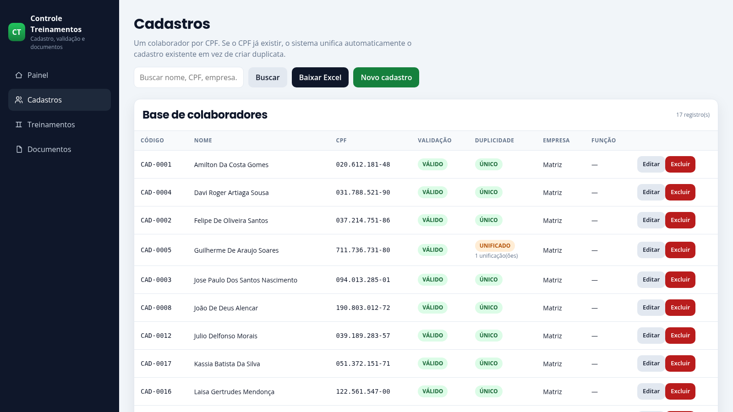Delete record CAD-0002
This screenshot has width=733, height=412.
680,220
